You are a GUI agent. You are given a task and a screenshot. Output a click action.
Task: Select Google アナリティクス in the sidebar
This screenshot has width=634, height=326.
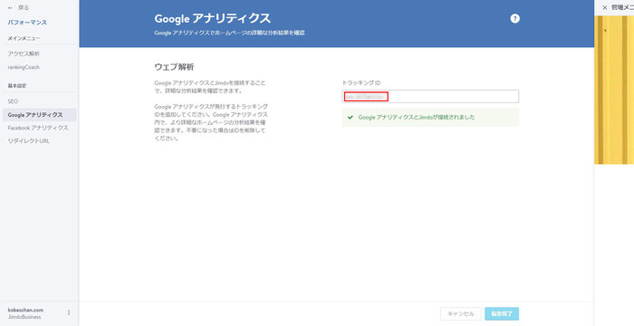(x=39, y=115)
